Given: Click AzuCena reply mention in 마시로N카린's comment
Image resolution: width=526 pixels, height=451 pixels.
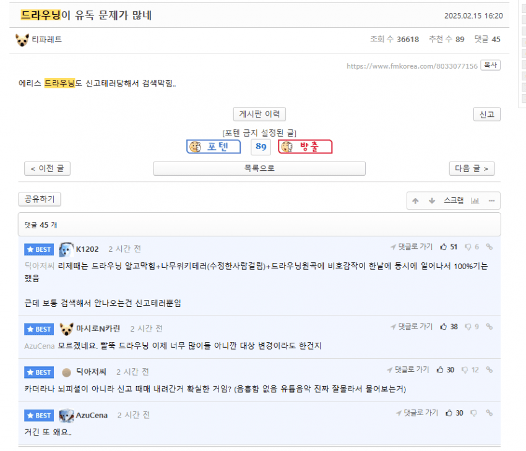Looking at the screenshot, I should click(39, 346).
